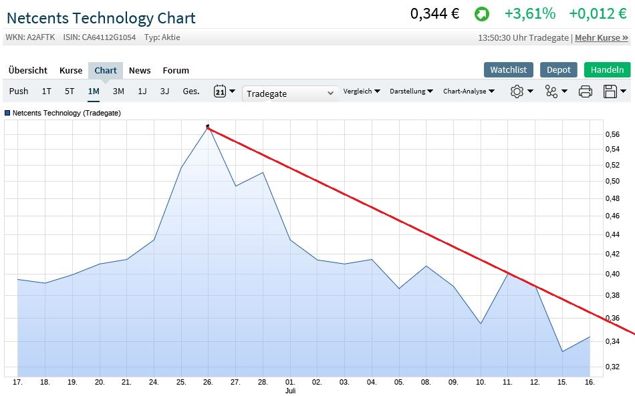Viewport: 635px width, 396px height.
Task: Select the 1T time range
Action: coord(46,91)
